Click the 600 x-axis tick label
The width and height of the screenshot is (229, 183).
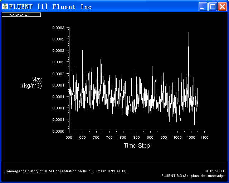[69, 137]
